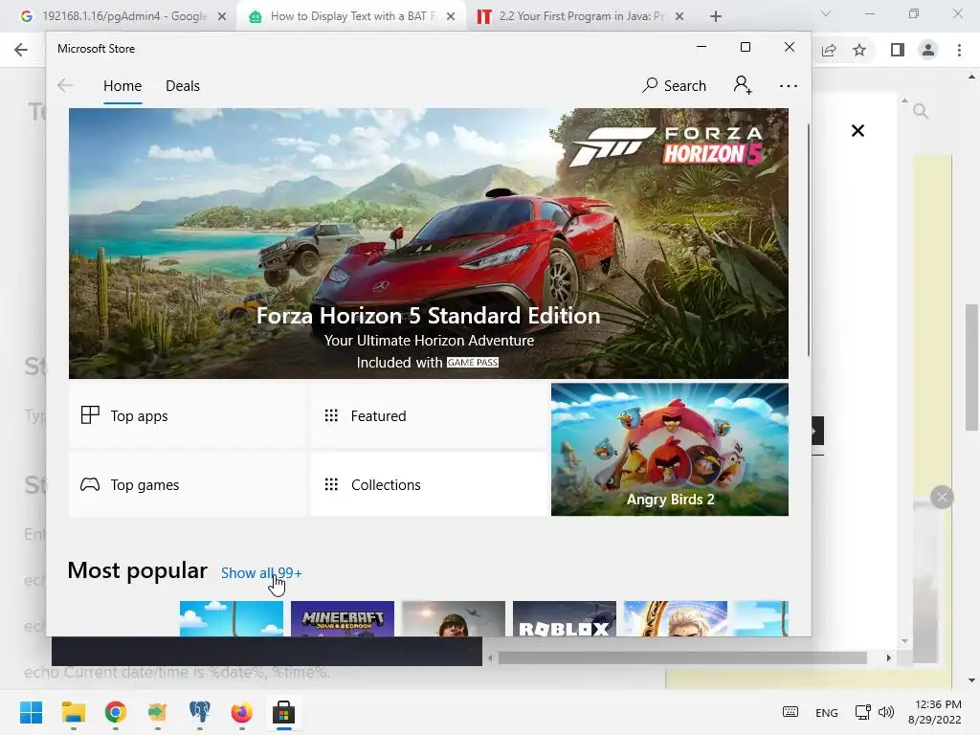
Task: Open the See more three-dot menu in Store
Action: pyautogui.click(x=789, y=85)
